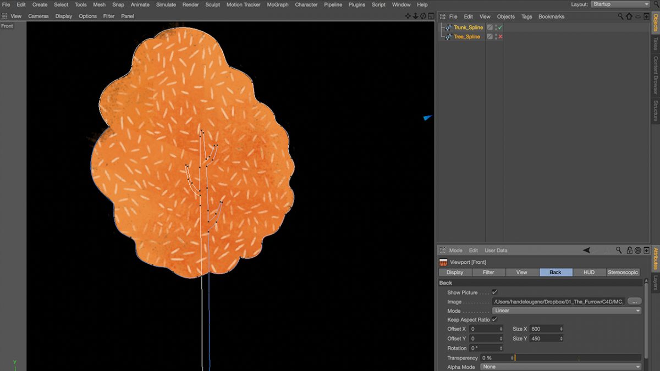Open the Mode dropdown set to Linear
This screenshot has width=660, height=371.
[566, 311]
